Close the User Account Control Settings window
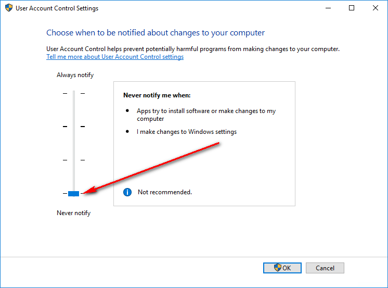This screenshot has width=388, height=288. [x=376, y=8]
